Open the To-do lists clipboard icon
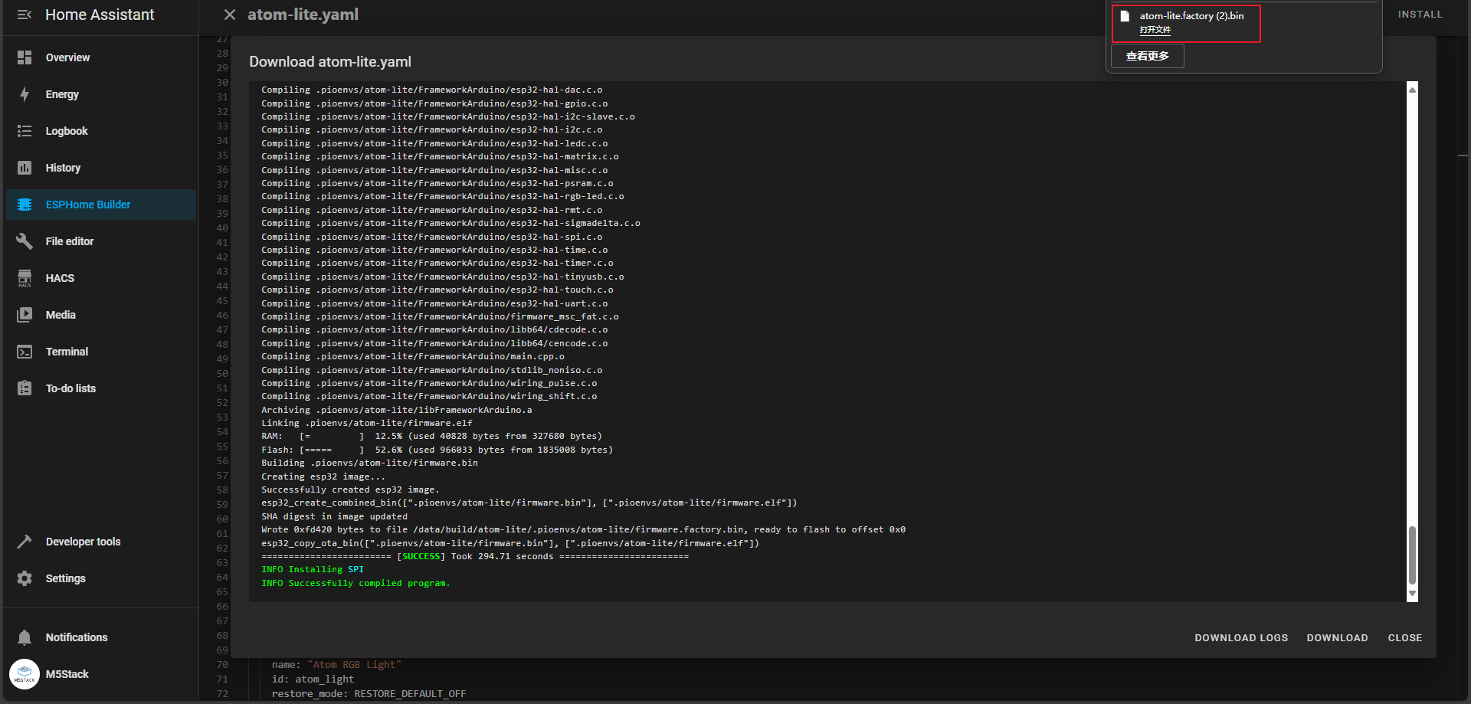Viewport: 1471px width, 704px height. [25, 388]
